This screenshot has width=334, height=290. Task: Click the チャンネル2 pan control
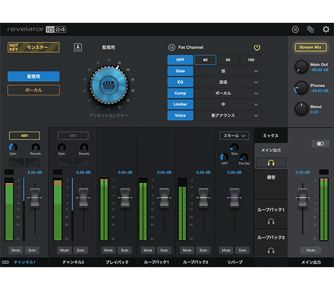pyautogui.click(x=73, y=163)
